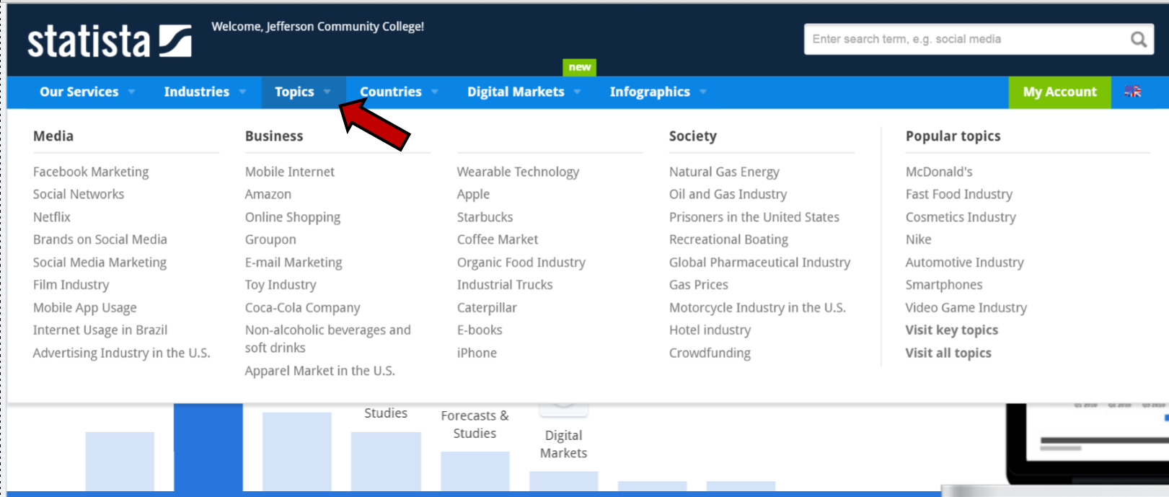Open Motorcycle Industry in the U.S.

pos(757,307)
